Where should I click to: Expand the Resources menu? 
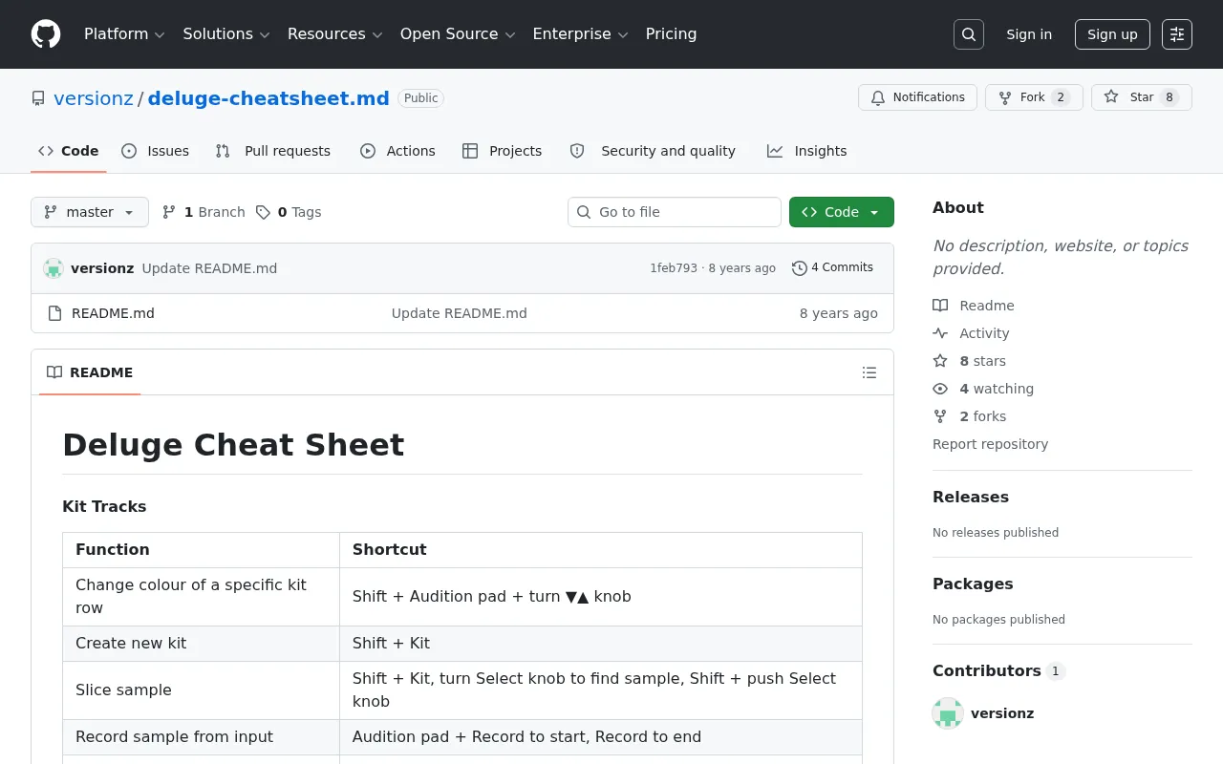[334, 34]
